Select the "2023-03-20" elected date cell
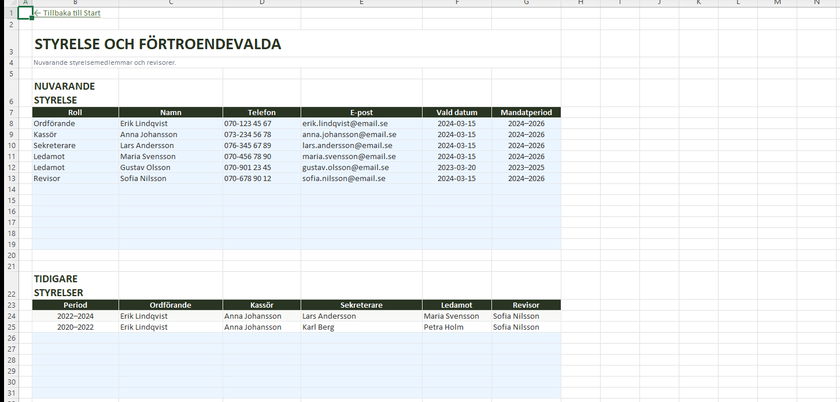The image size is (840, 402). [456, 167]
